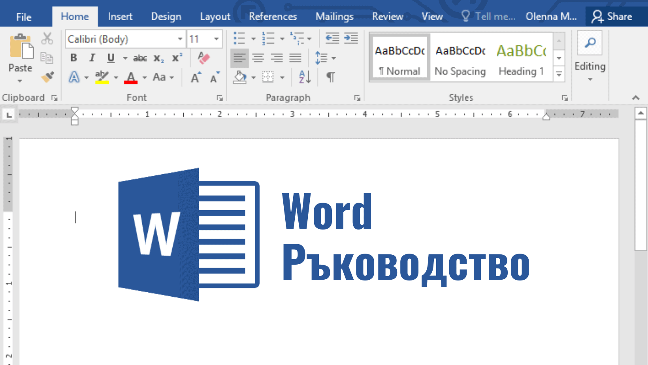Open the File tab
The height and width of the screenshot is (365, 648).
coord(24,17)
